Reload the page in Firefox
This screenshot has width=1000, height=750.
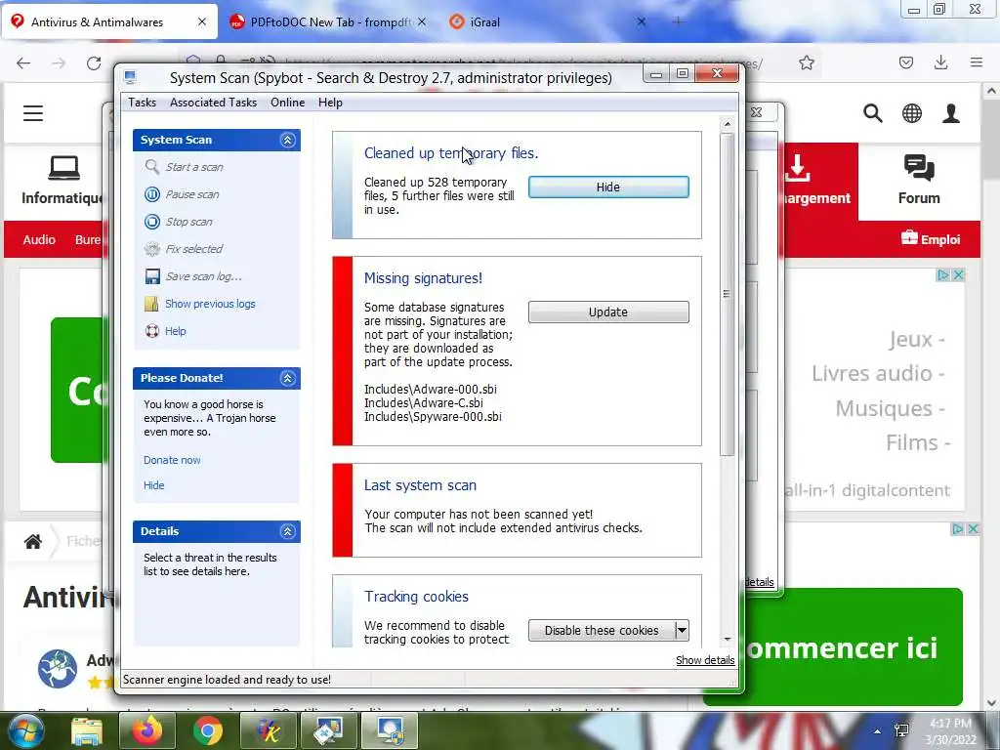pos(94,63)
